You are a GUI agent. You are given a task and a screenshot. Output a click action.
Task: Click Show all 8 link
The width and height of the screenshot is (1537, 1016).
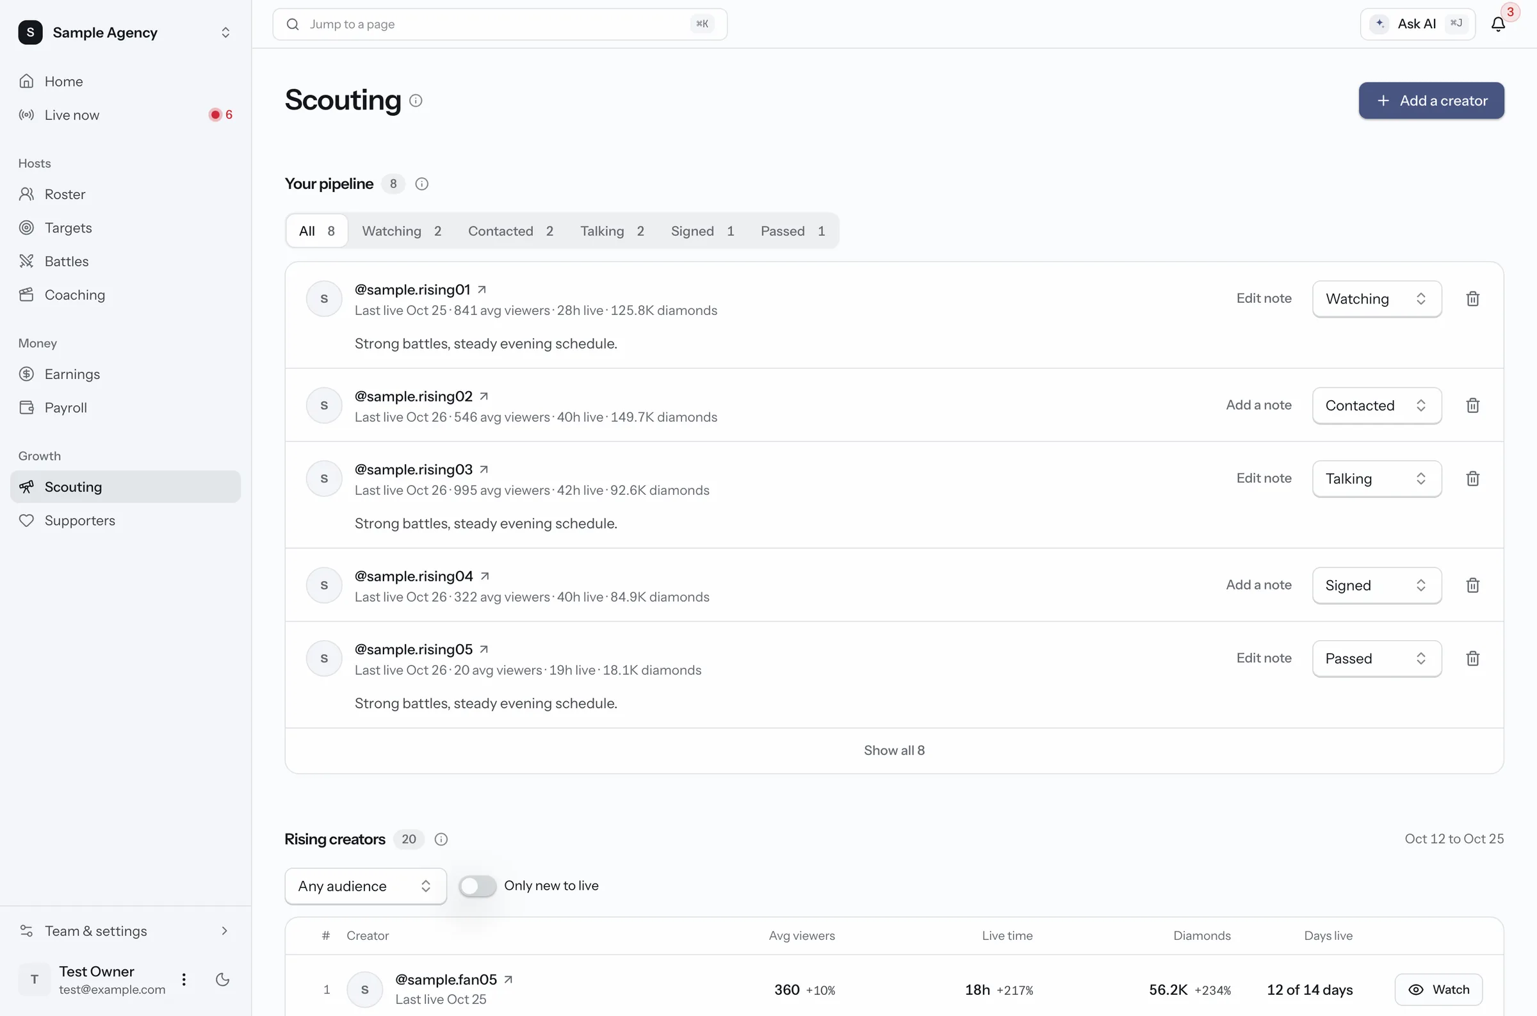pos(894,750)
